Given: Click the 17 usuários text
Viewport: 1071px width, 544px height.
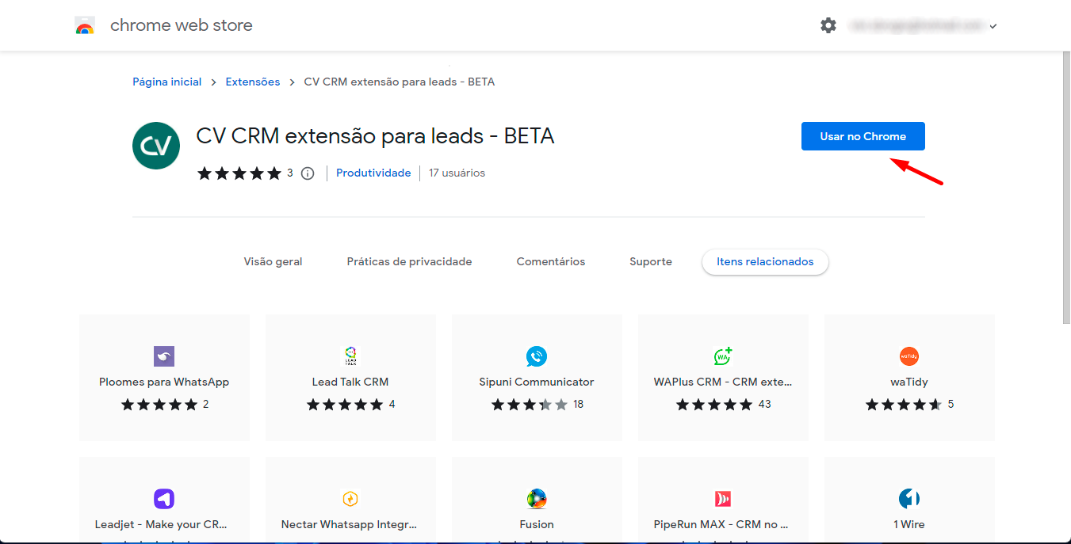Looking at the screenshot, I should point(457,173).
